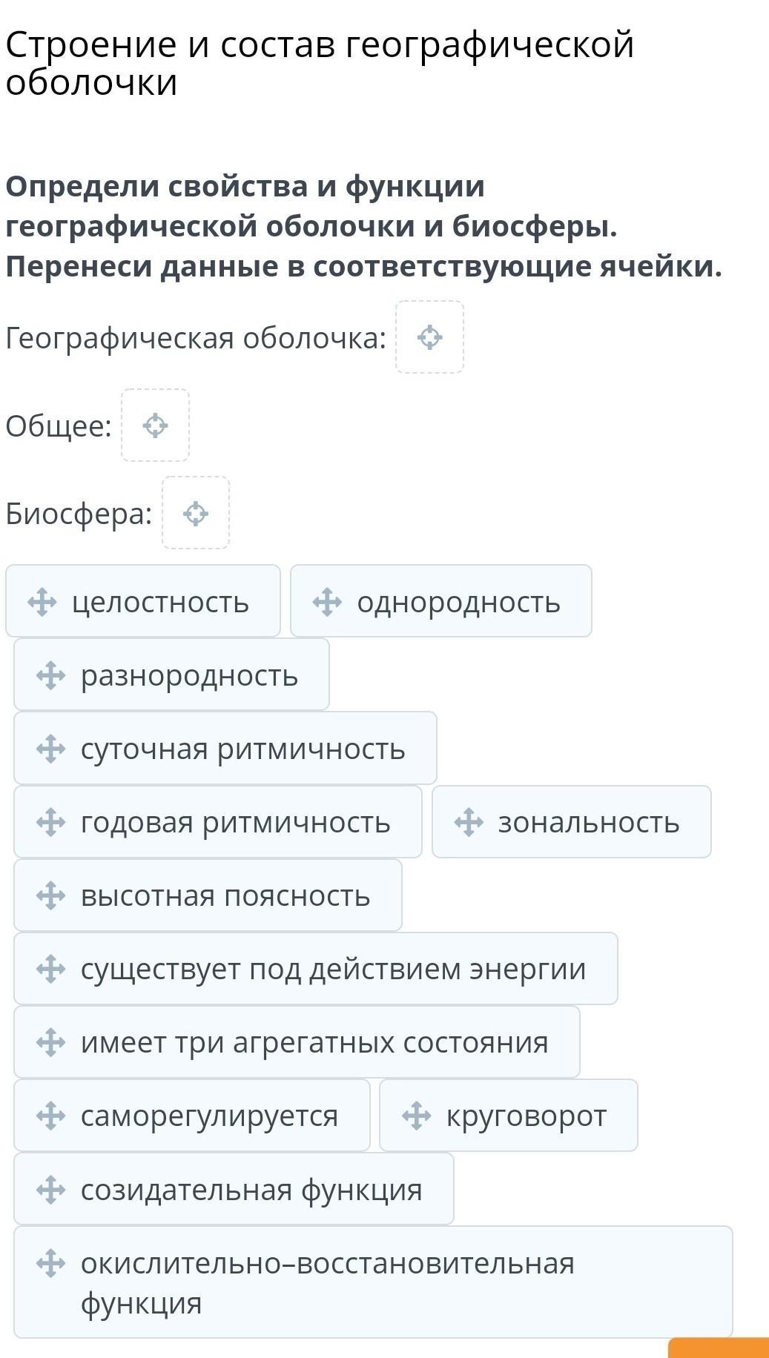Click the move icon on саморегулируется chip

50,1116
